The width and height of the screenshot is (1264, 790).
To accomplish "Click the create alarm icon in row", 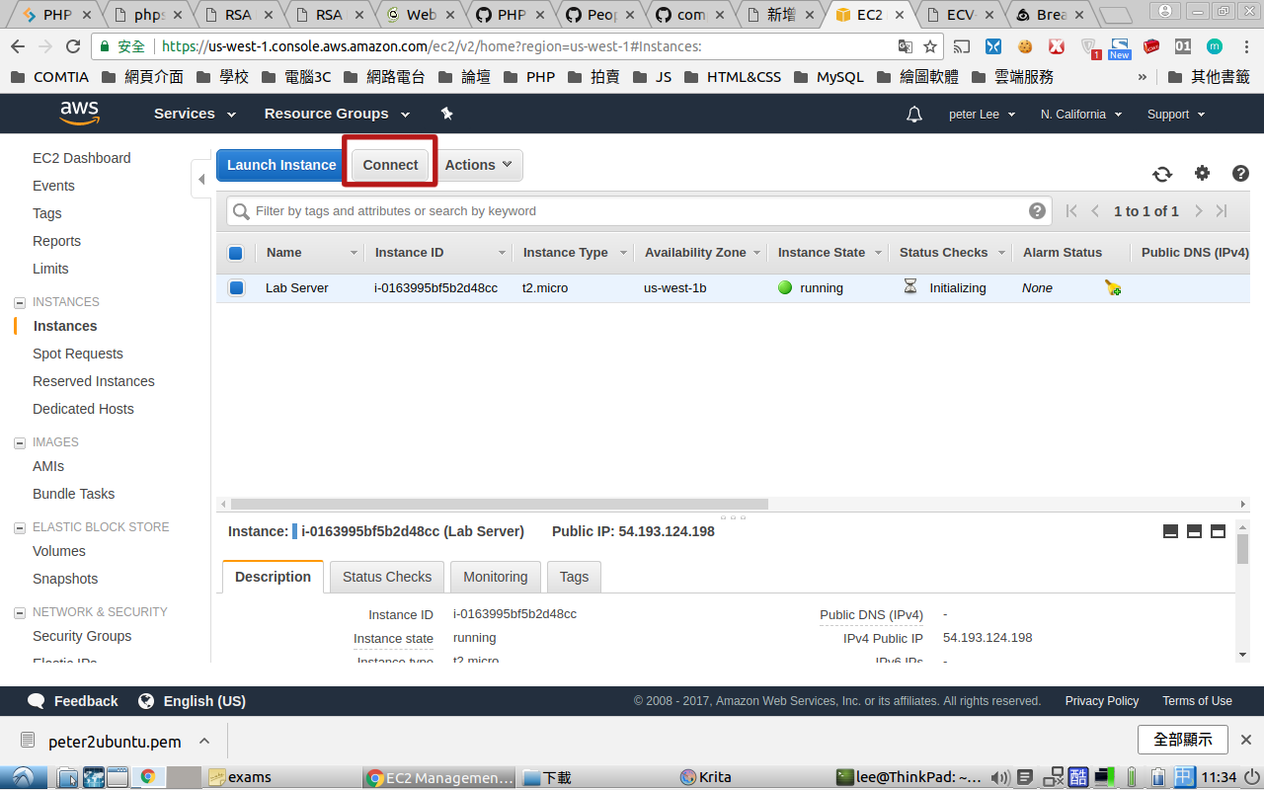I will click(1113, 288).
